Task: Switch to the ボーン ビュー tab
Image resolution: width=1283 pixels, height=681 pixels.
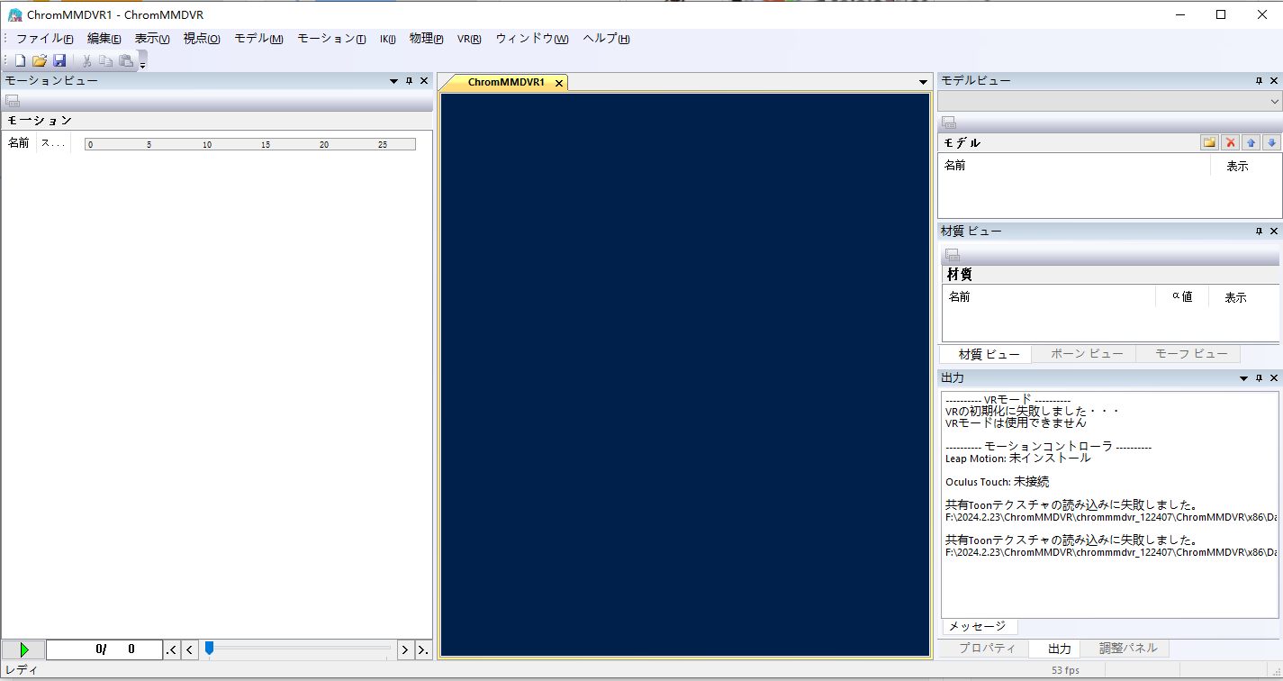Action: coord(1087,354)
